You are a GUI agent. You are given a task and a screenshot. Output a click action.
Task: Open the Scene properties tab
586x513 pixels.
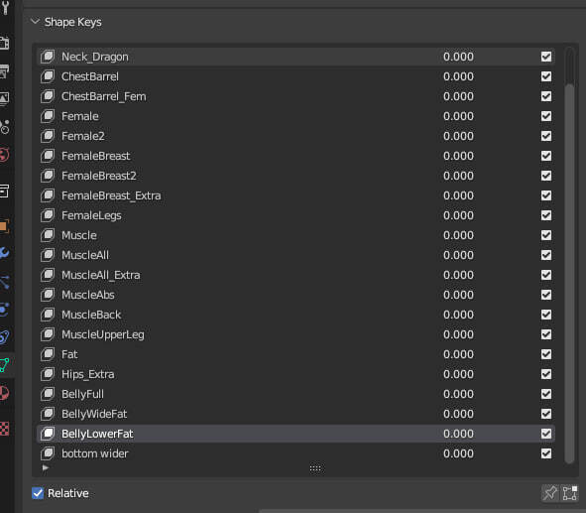(x=5, y=127)
